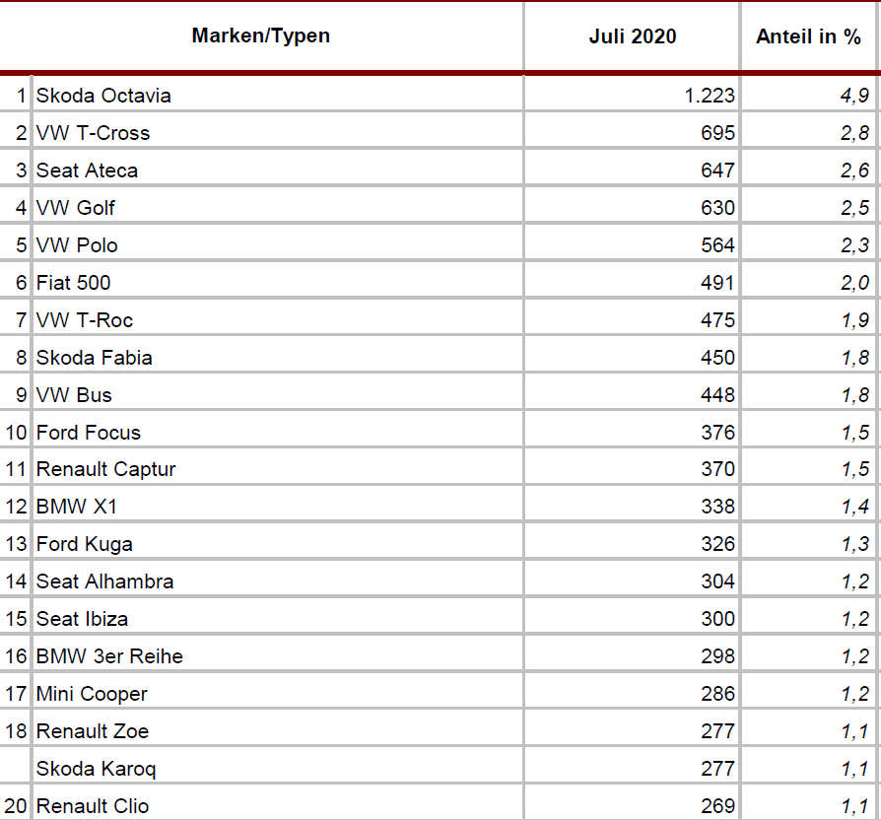881x820 pixels.
Task: Select the Renault Captur cell
Action: pyautogui.click(x=105, y=470)
